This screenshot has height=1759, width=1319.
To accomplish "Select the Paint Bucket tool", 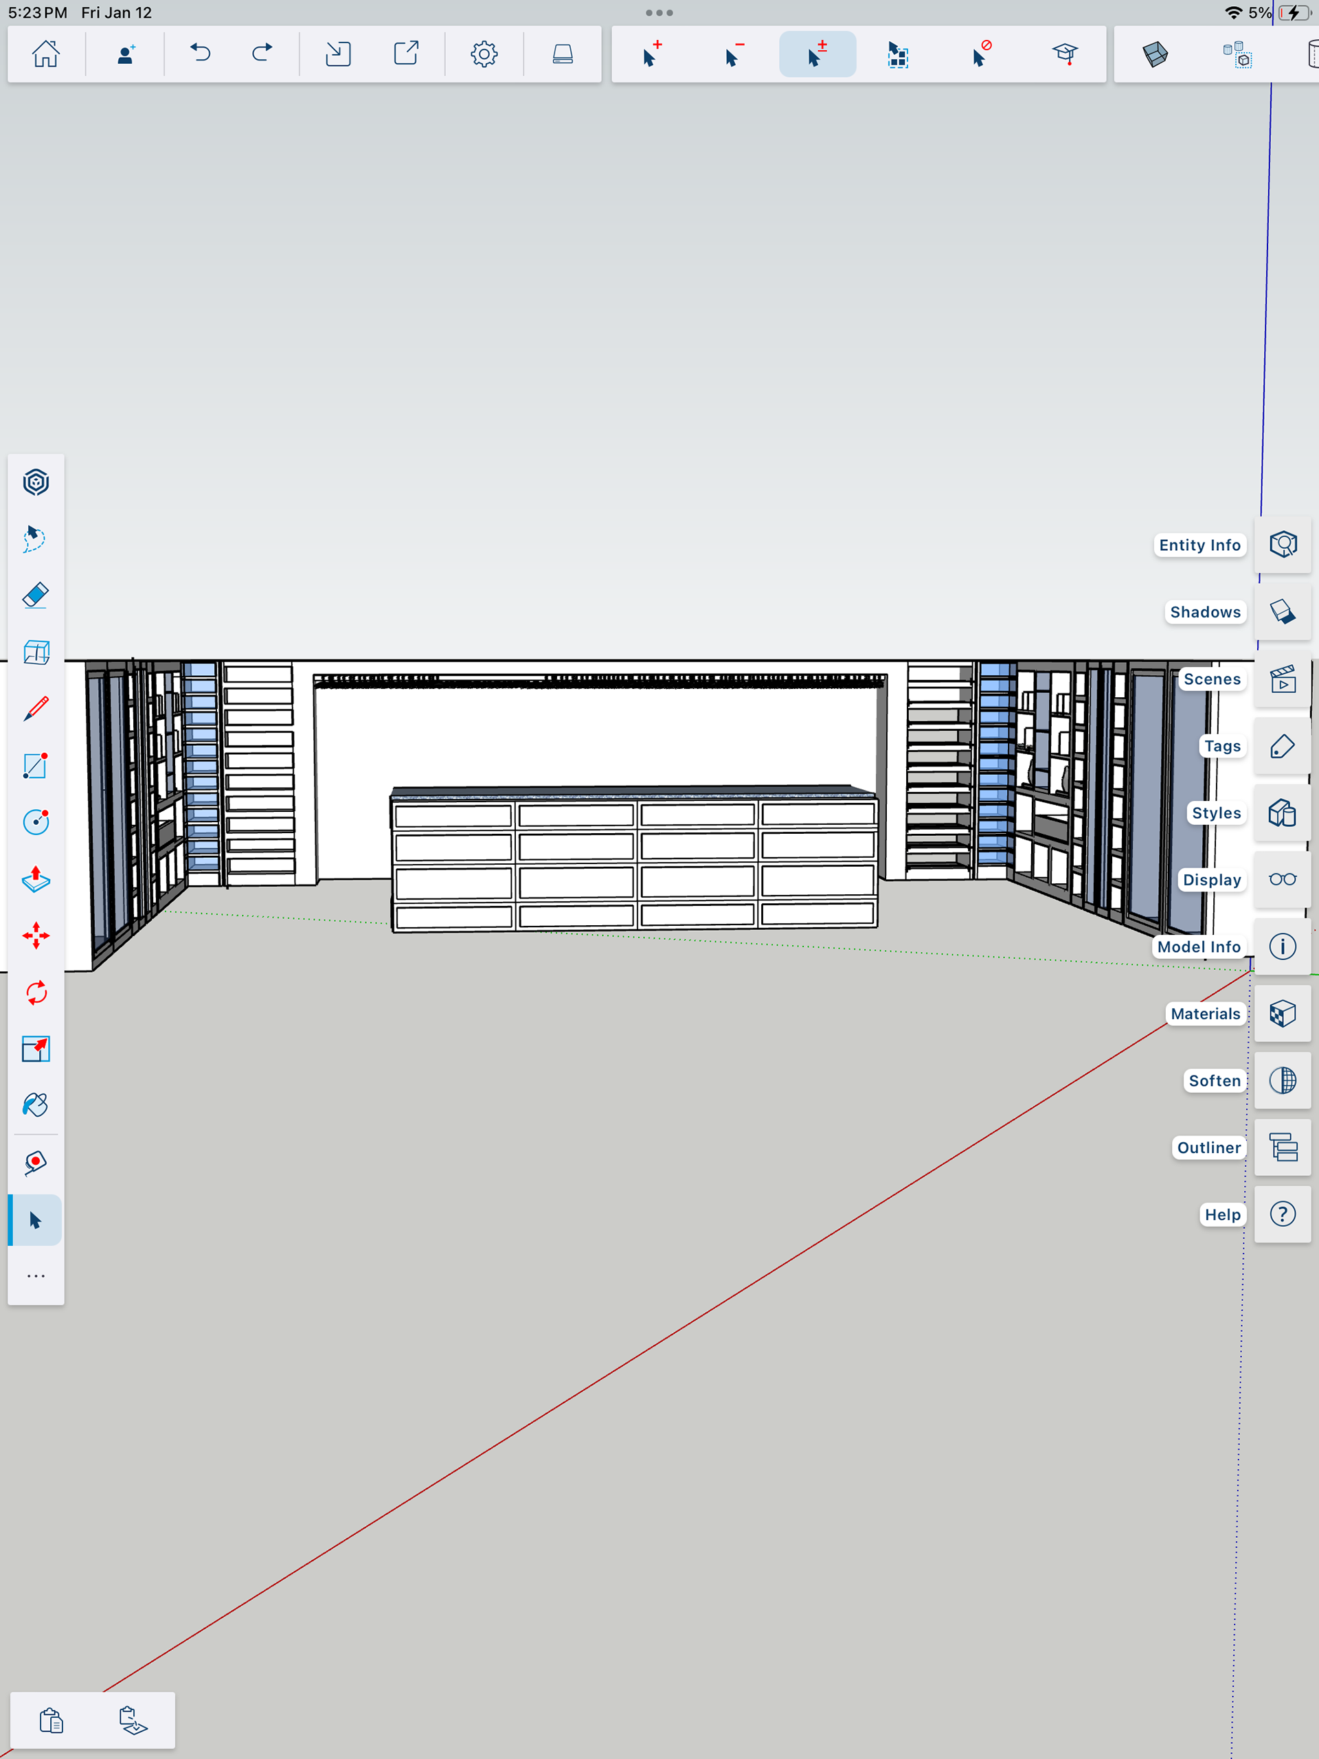I will [36, 1105].
